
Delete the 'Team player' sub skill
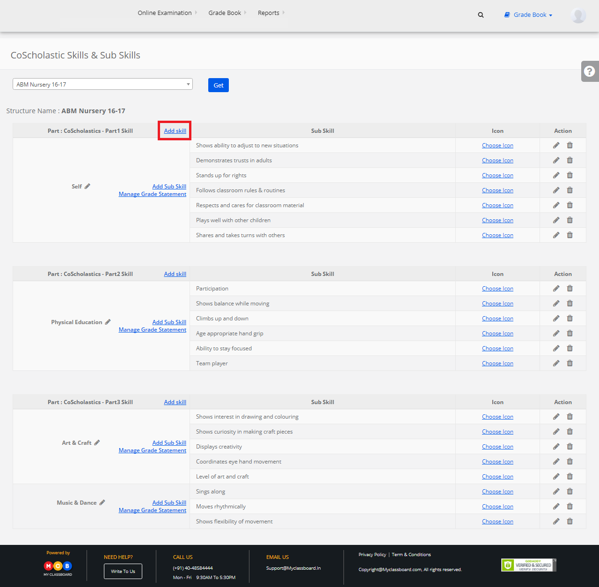coord(570,363)
